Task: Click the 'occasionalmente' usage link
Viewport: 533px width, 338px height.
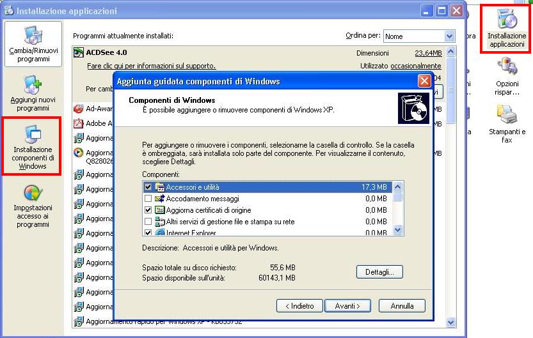Action: pos(416,66)
